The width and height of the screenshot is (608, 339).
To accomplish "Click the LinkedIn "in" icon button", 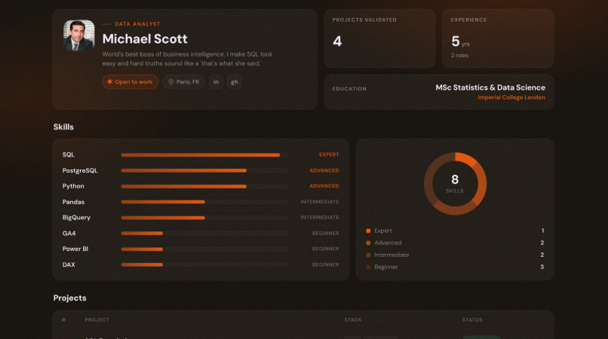I will click(x=216, y=82).
